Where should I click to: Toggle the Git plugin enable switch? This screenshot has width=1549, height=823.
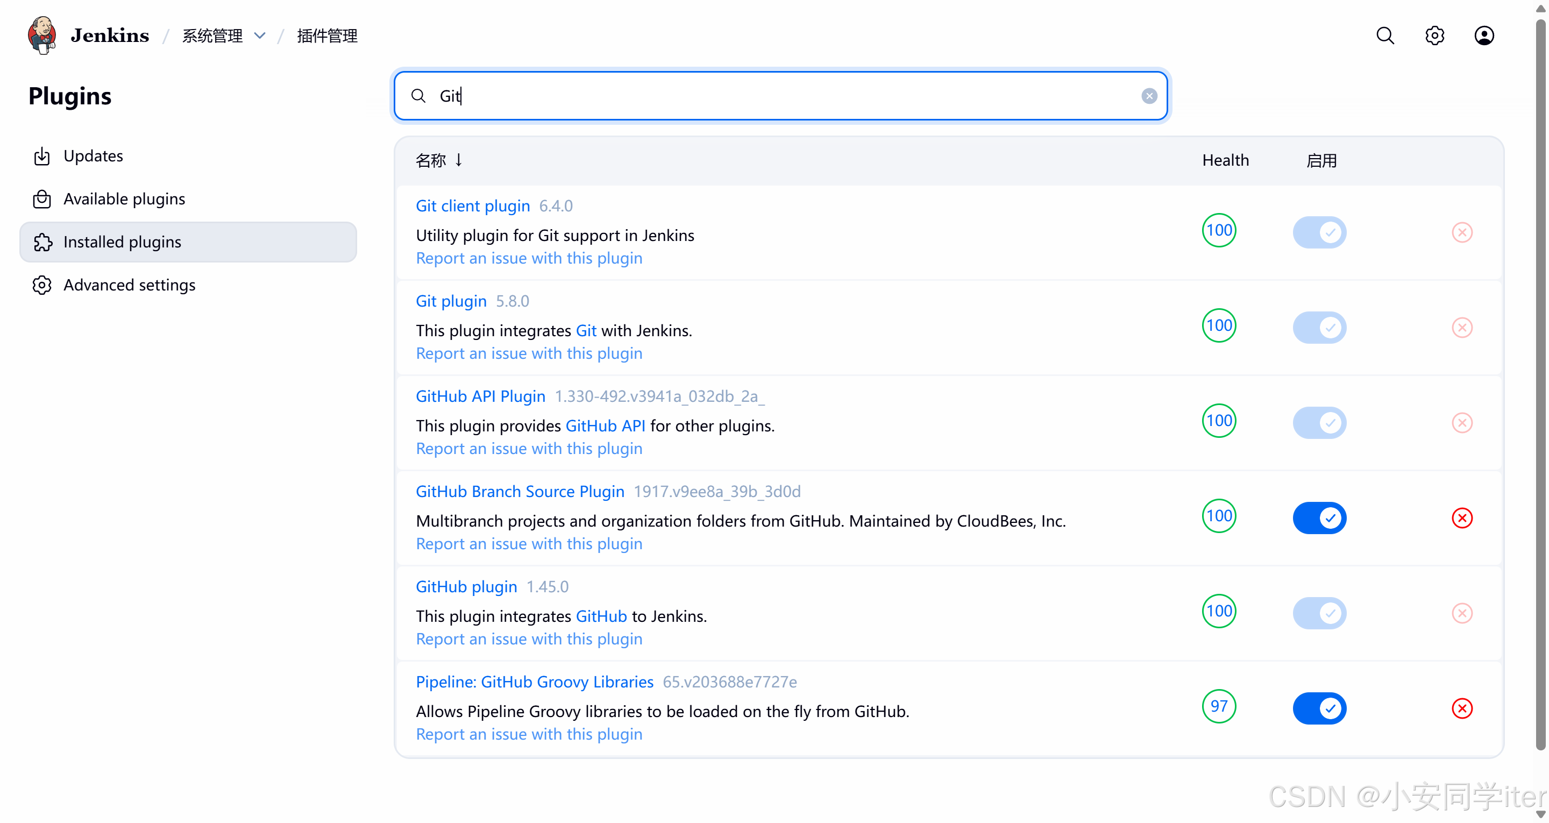point(1319,327)
